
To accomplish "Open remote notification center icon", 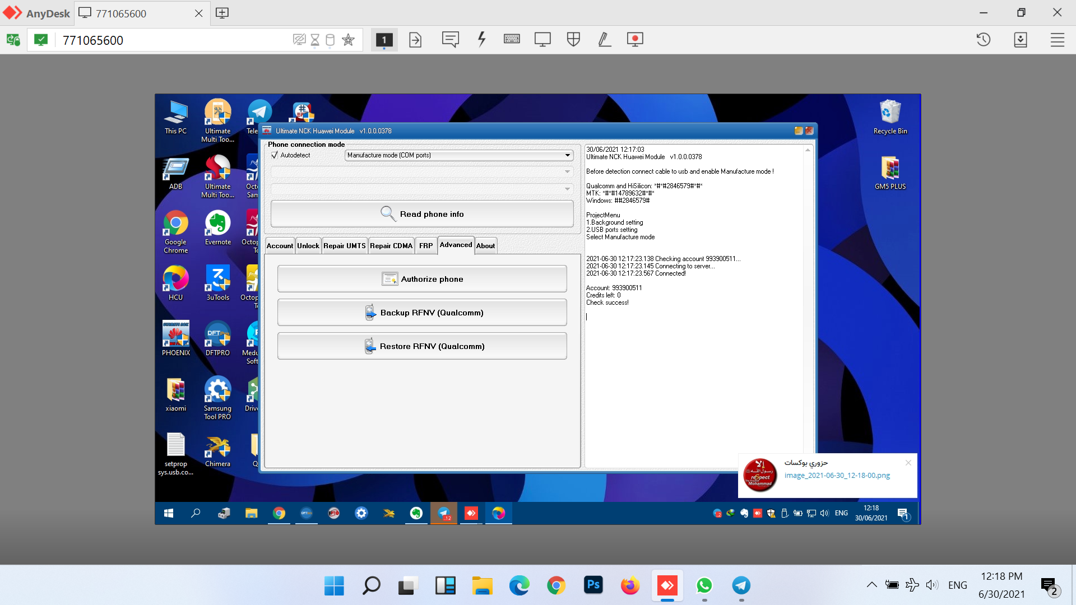I will [903, 514].
